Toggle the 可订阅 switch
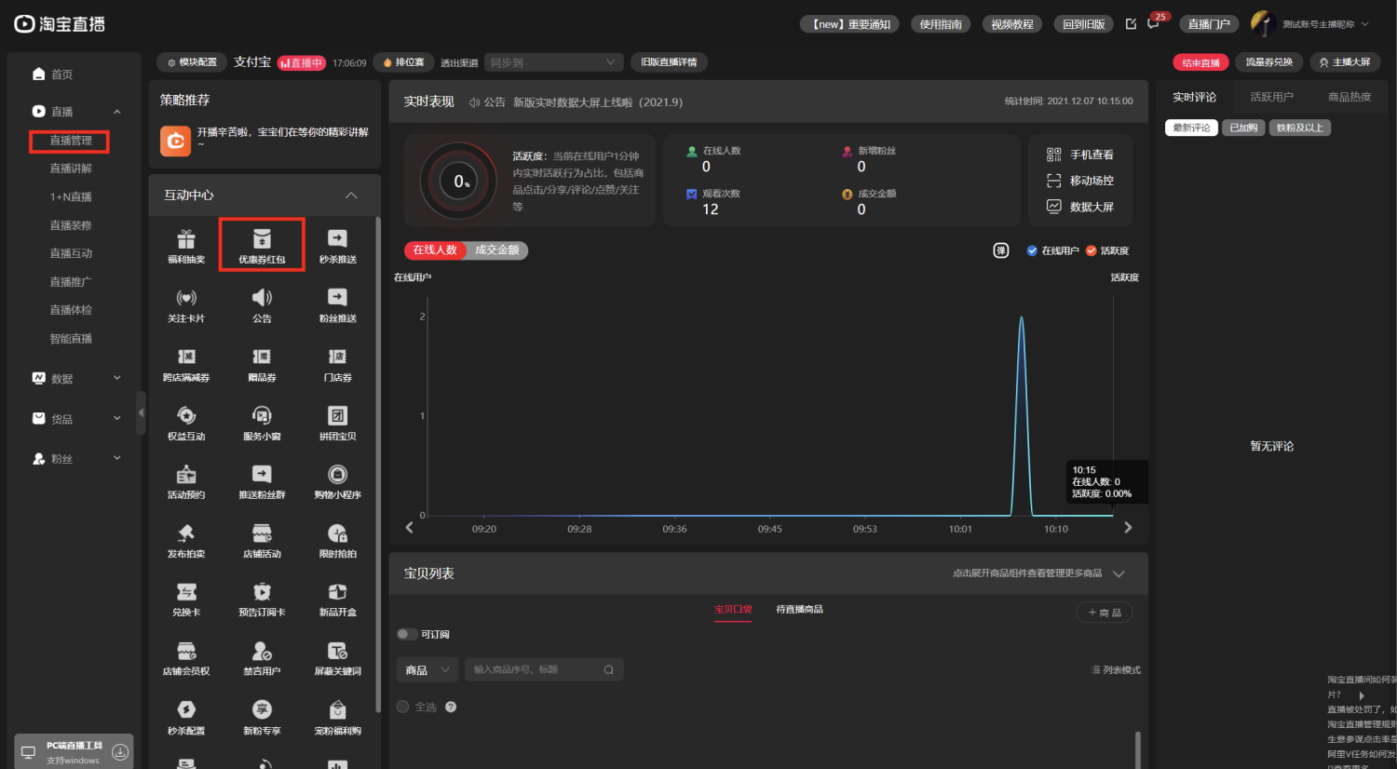Screen dimensions: 1397x769 tap(407, 634)
